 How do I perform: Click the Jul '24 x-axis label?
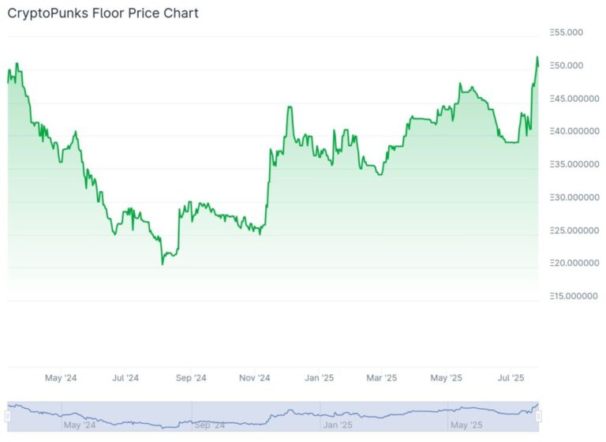(x=125, y=378)
